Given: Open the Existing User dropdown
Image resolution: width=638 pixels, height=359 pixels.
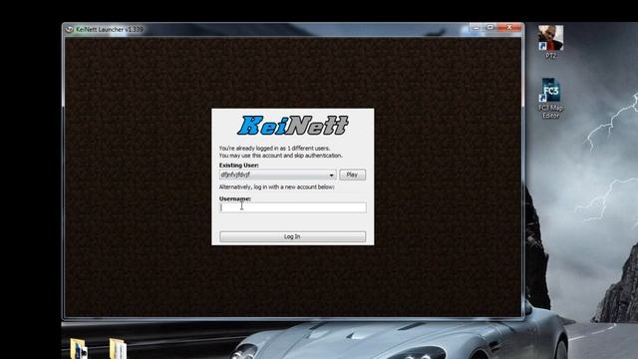Looking at the screenshot, I should pyautogui.click(x=278, y=175).
